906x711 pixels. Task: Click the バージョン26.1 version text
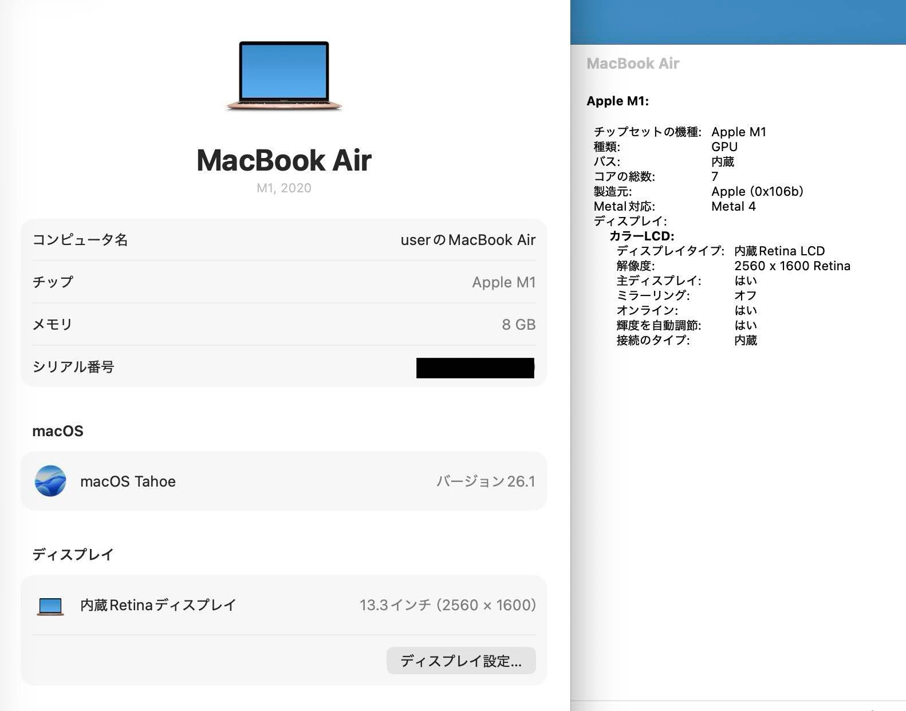[x=486, y=481]
